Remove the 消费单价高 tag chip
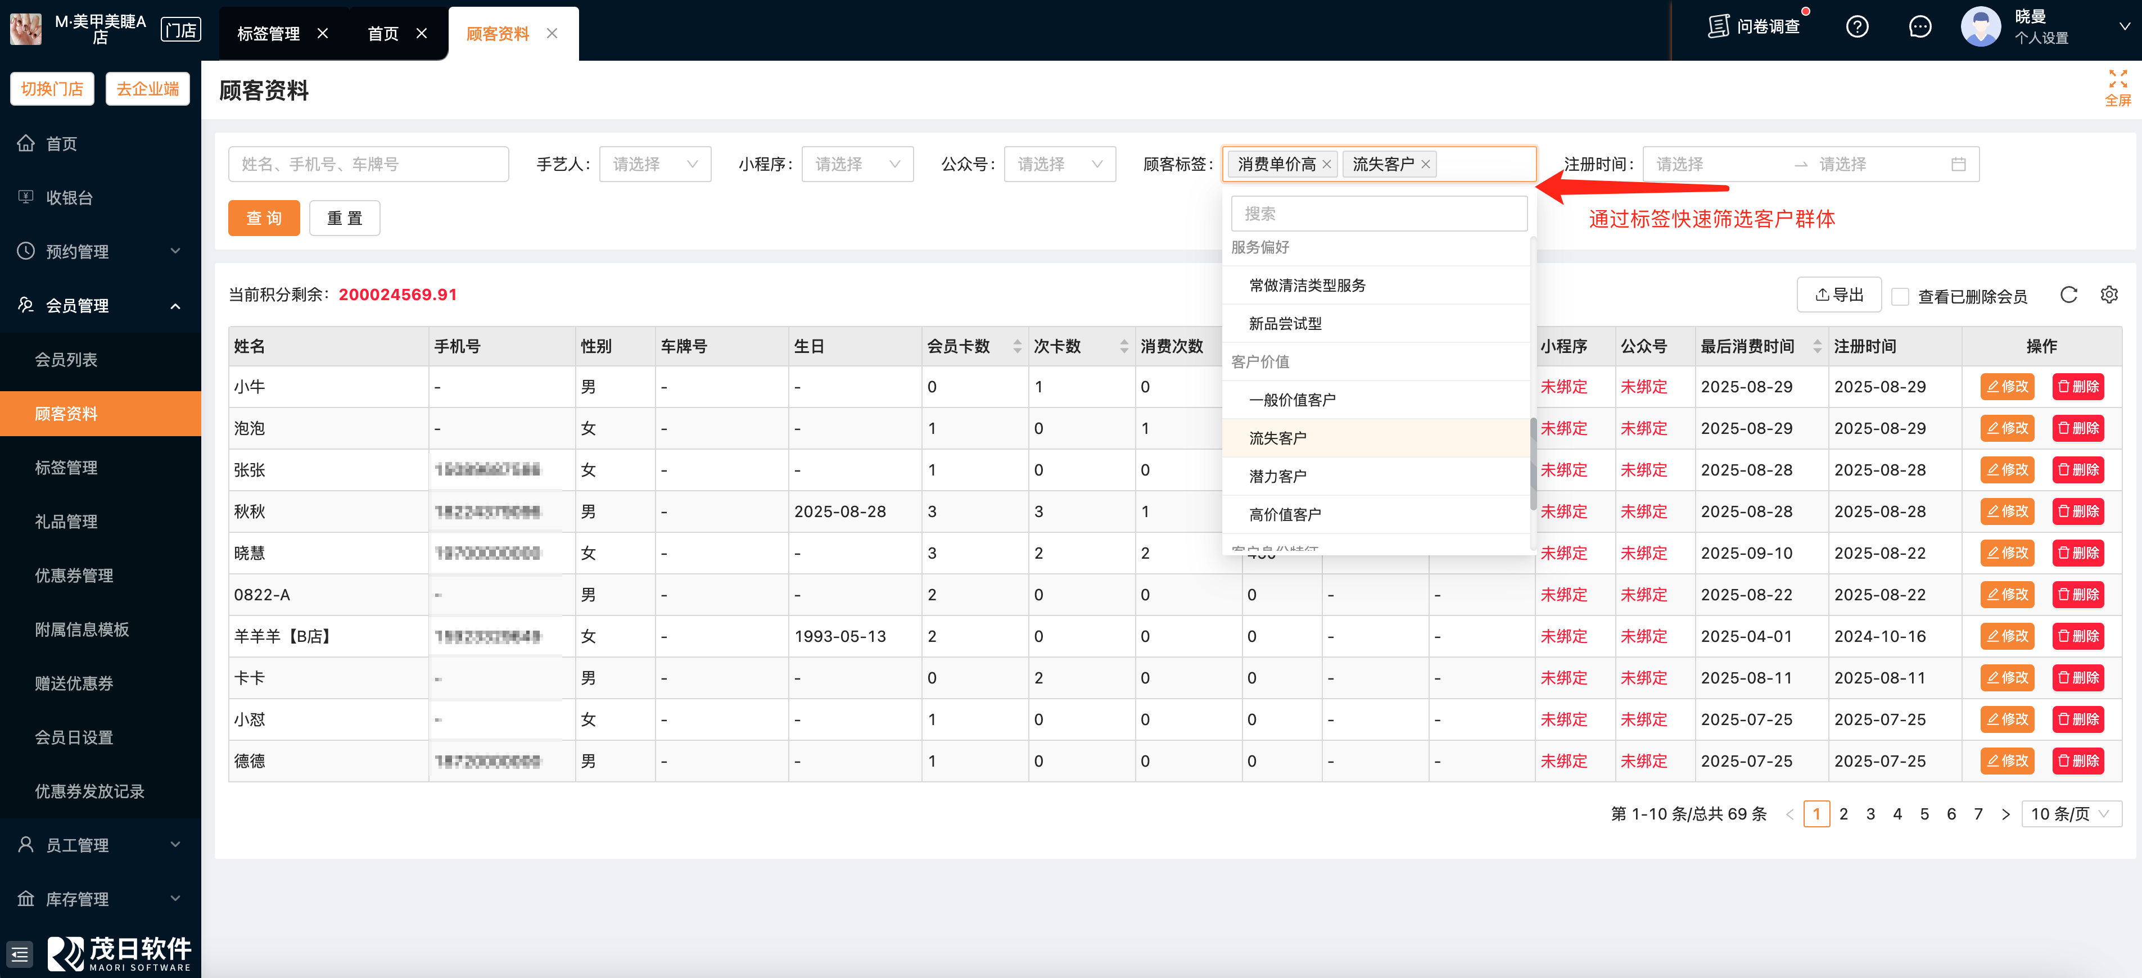The image size is (2142, 978). pyautogui.click(x=1326, y=165)
